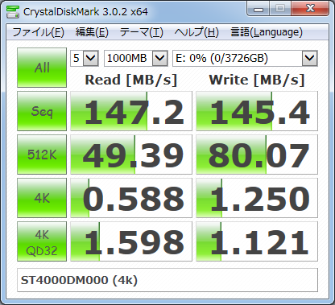This screenshot has width=335, height=305.
Task: Open the テーマ(T) menu
Action: point(141,32)
